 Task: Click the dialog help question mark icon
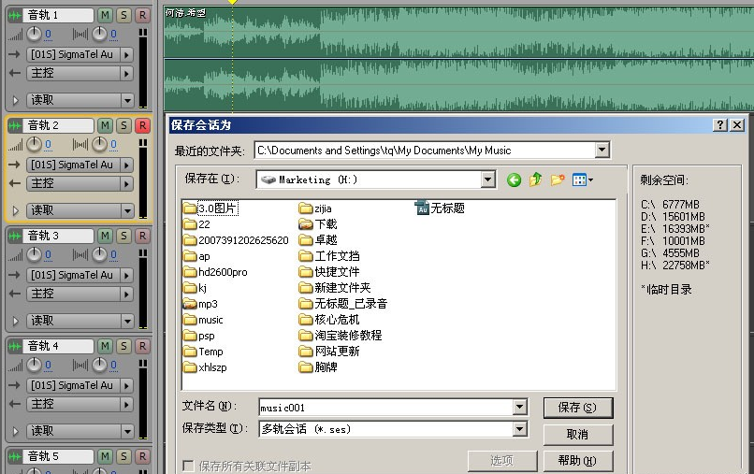719,124
